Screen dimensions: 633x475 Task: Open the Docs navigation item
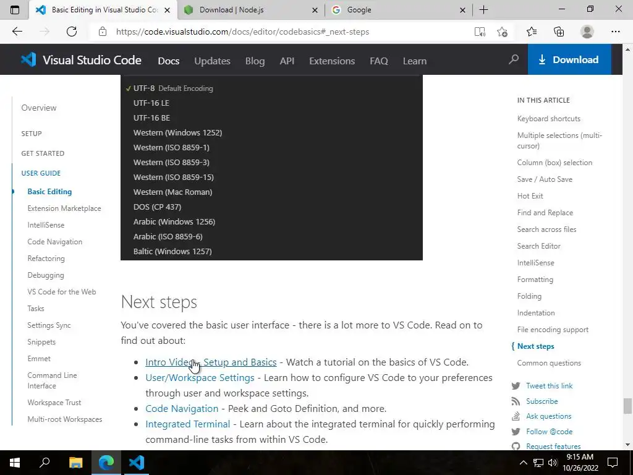pyautogui.click(x=168, y=61)
